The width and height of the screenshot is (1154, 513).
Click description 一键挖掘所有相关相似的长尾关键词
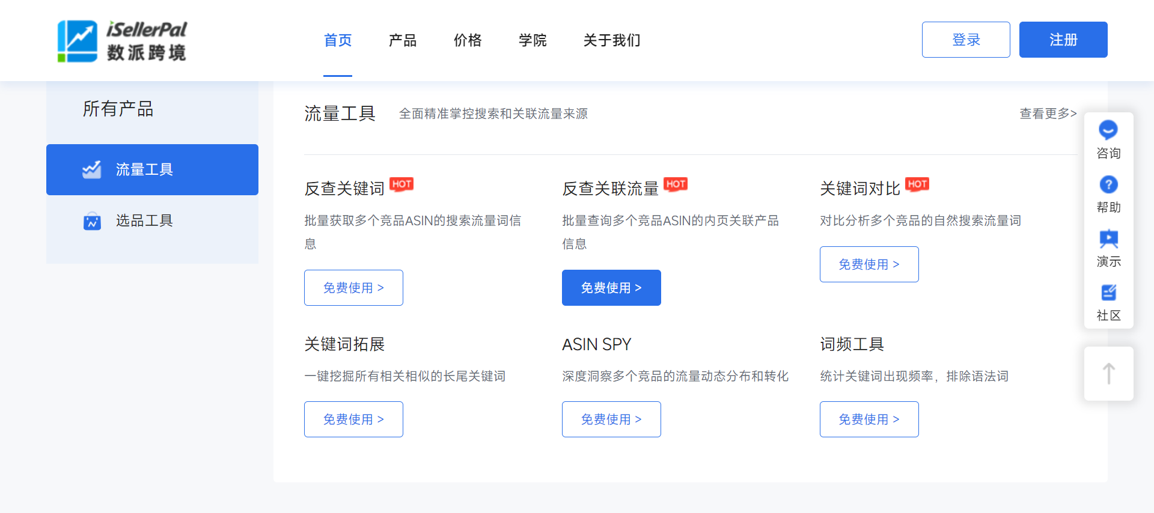coord(405,376)
